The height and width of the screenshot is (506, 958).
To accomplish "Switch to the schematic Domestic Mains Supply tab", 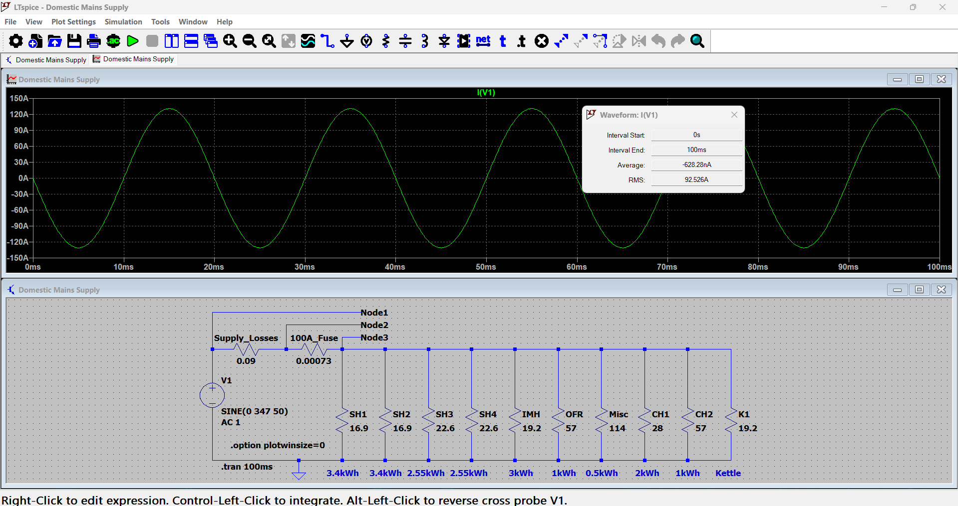I will click(46, 60).
